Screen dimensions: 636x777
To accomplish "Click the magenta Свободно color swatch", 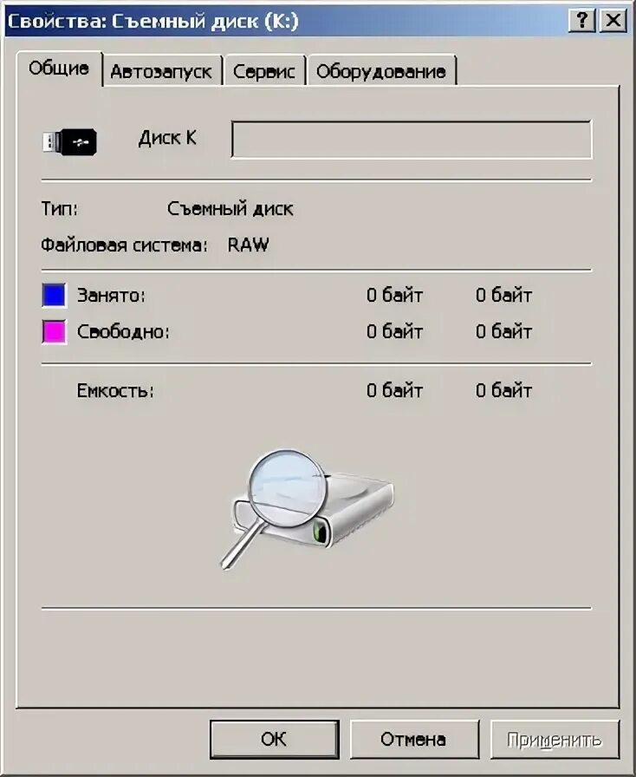I will [x=54, y=331].
